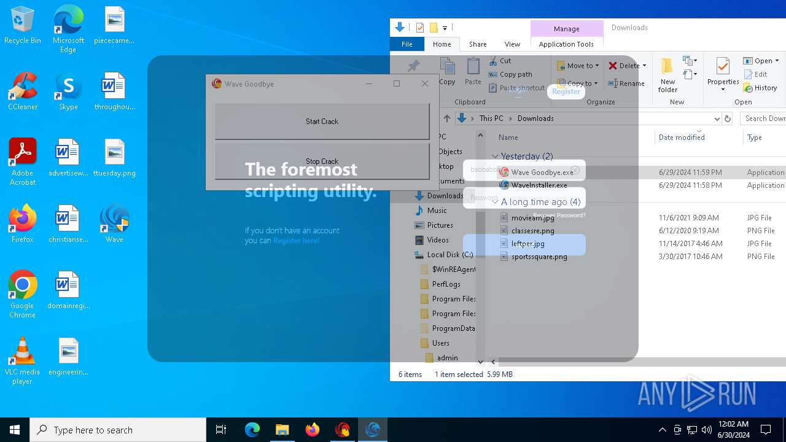Show hidden icons in system tray

662,430
